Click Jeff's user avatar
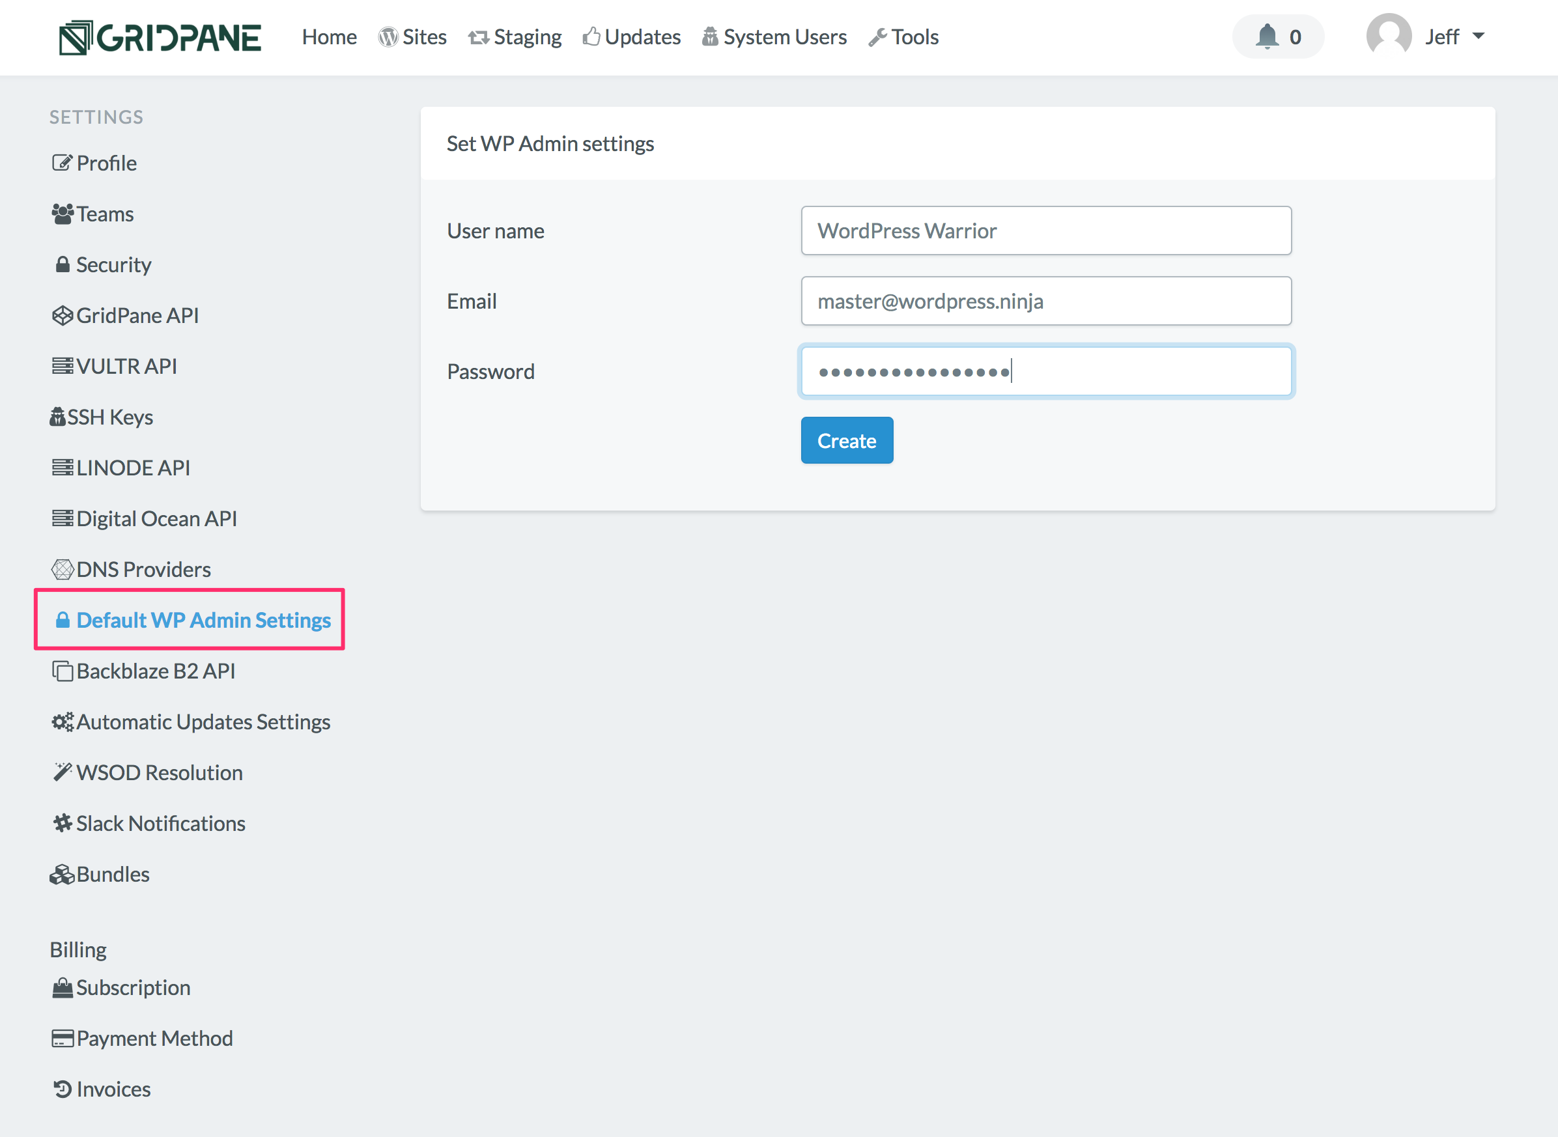The image size is (1558, 1137). click(1389, 36)
